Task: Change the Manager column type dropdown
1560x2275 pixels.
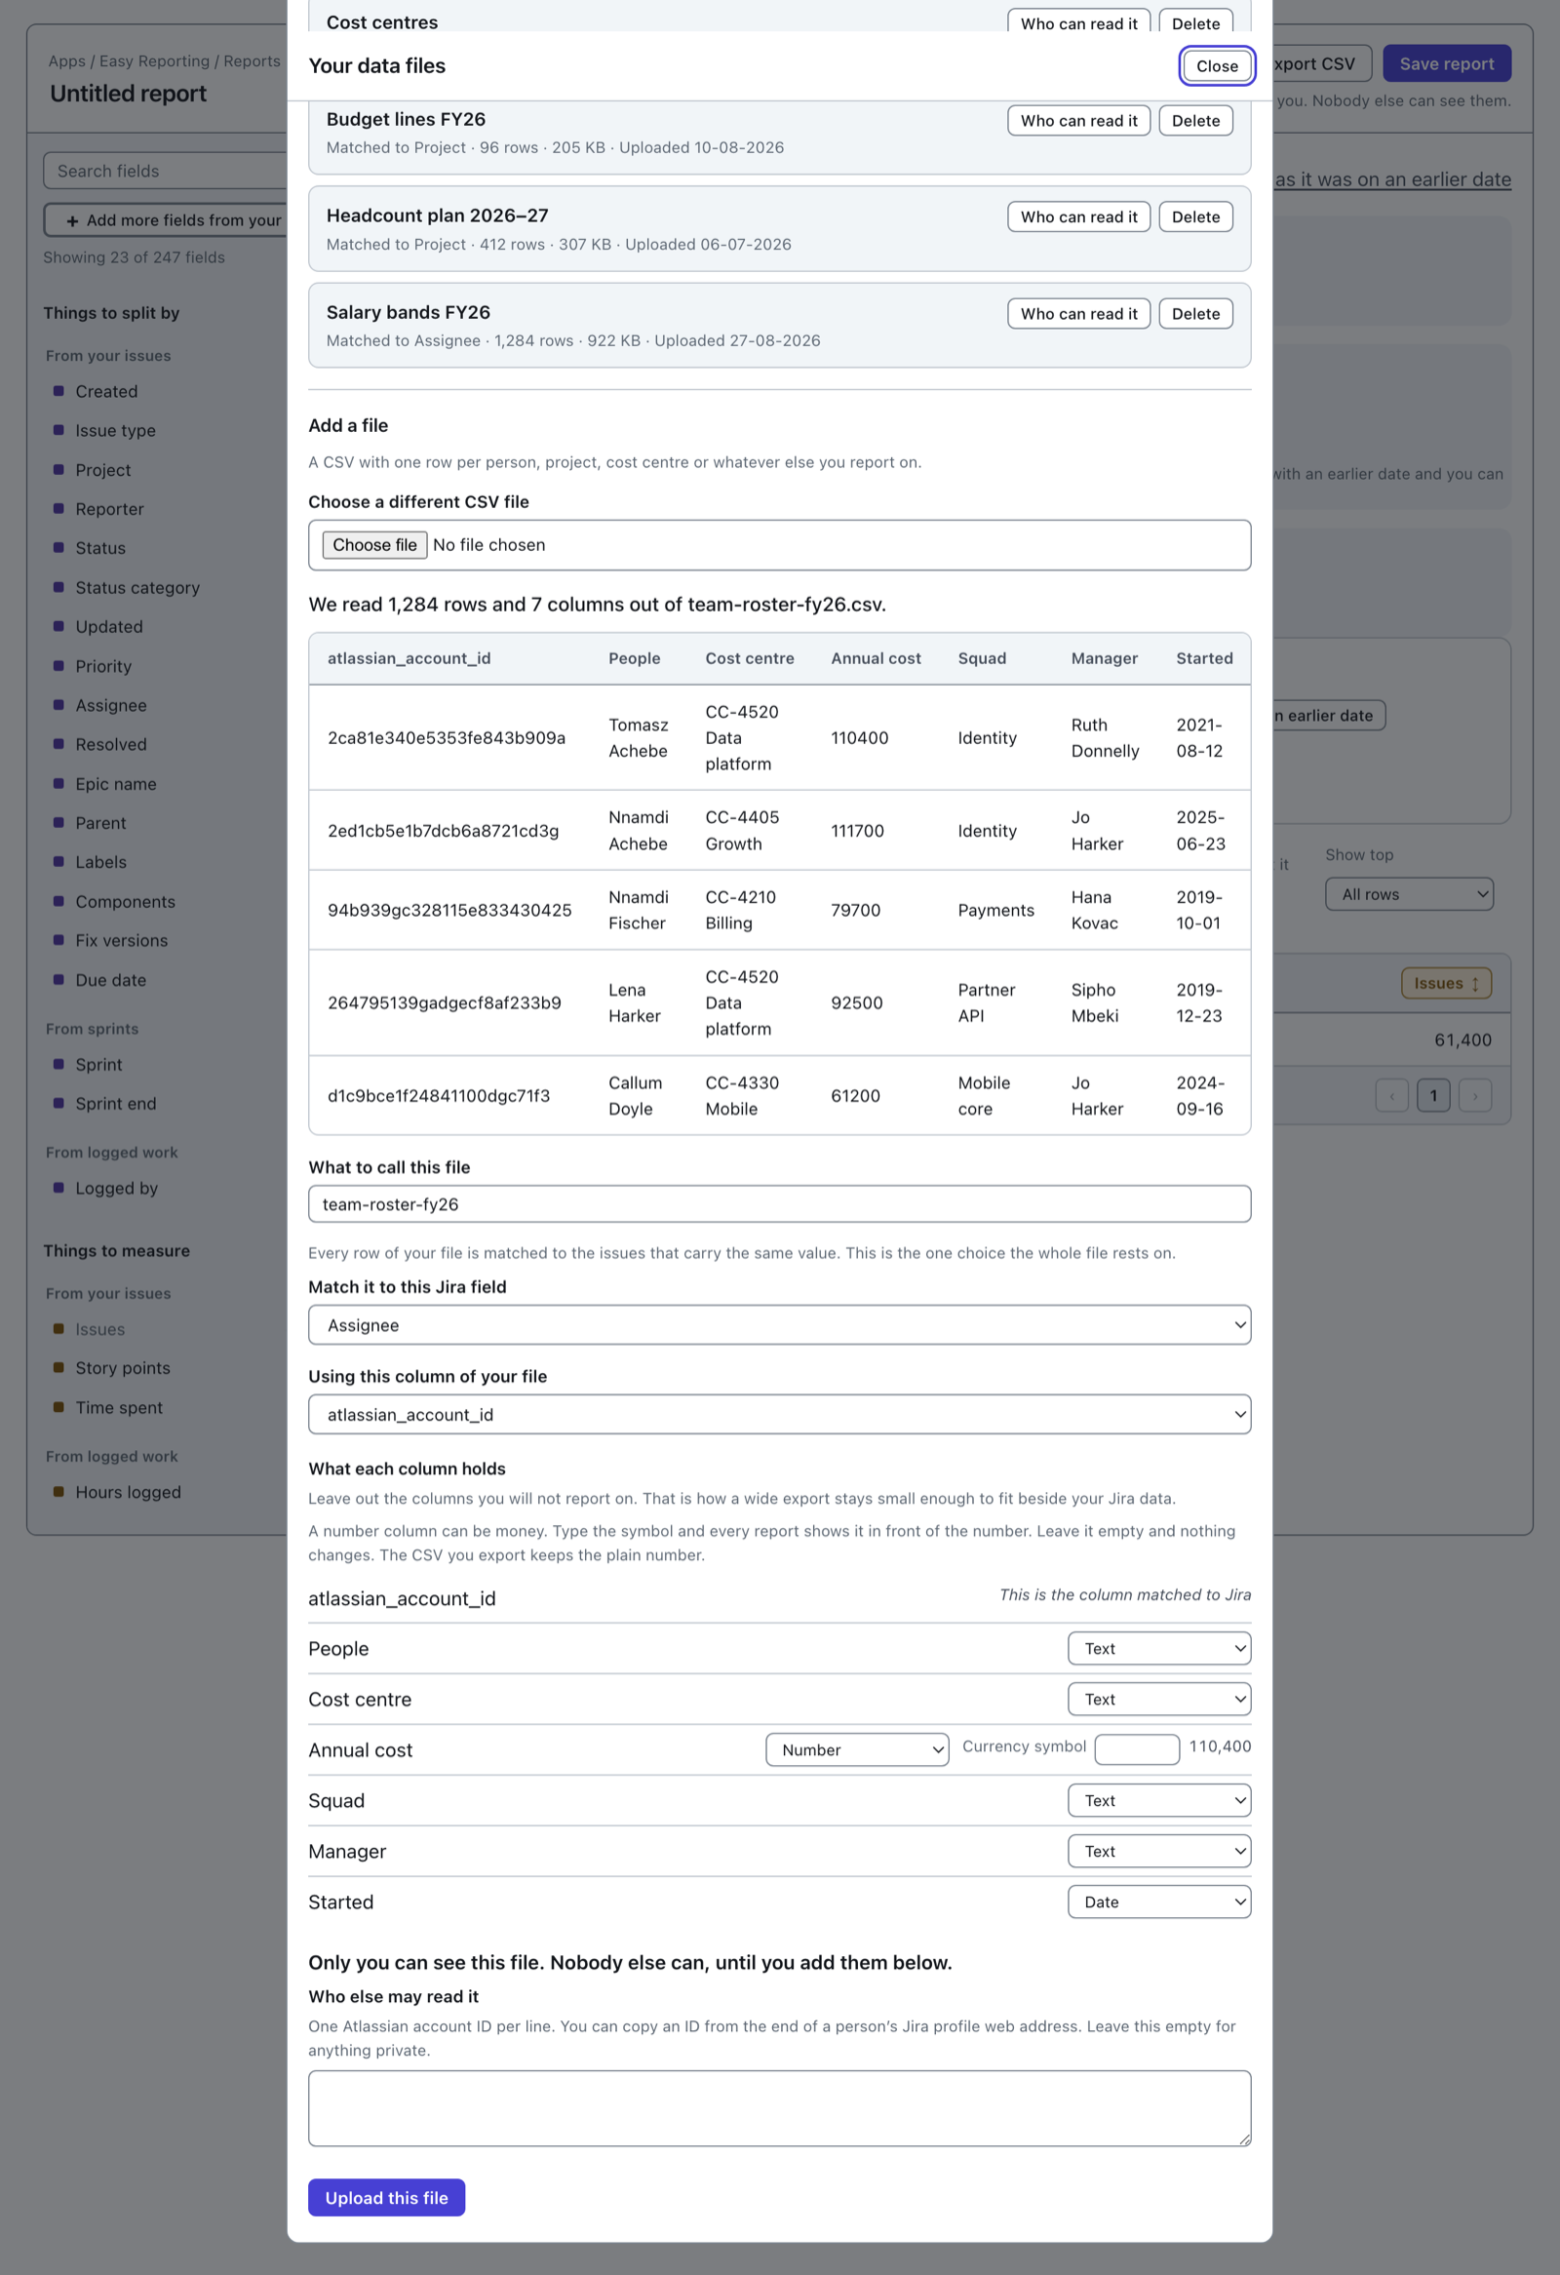Action: pos(1158,1851)
